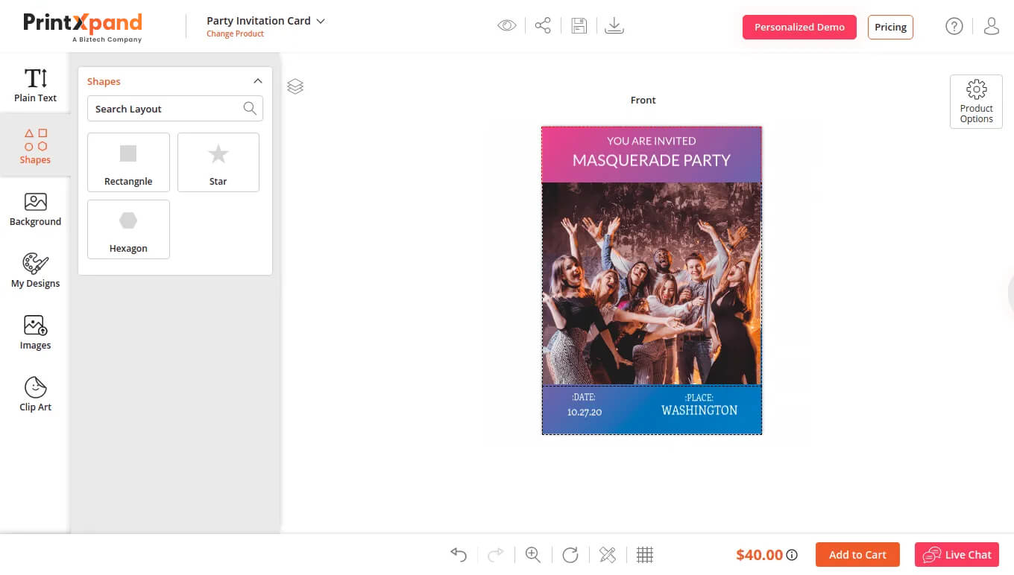Select the Star shape thumbnail
1014x575 pixels.
[218, 162]
